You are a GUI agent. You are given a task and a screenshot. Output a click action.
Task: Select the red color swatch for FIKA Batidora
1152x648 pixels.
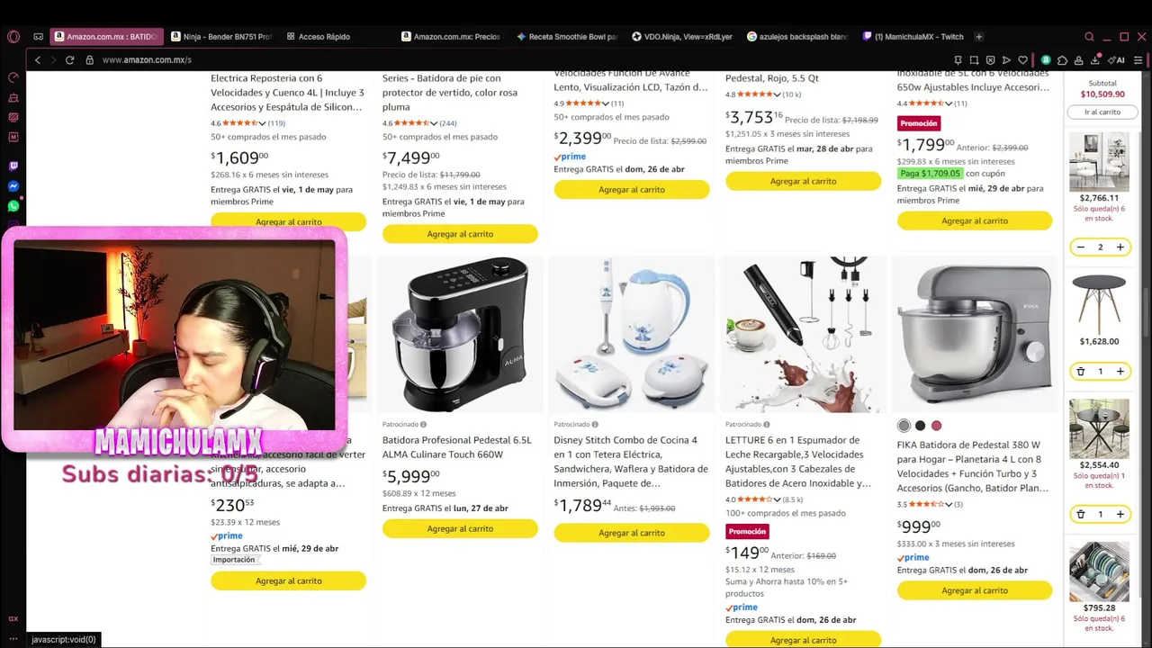[x=936, y=426]
